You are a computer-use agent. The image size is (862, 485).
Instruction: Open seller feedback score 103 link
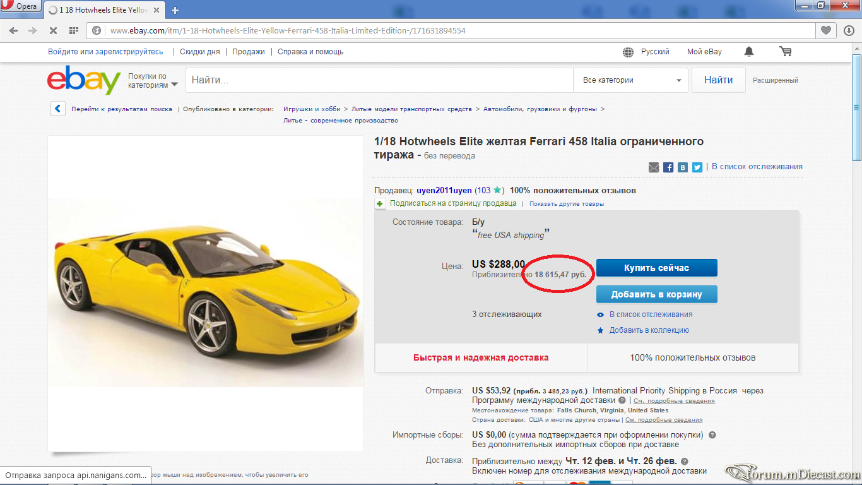tap(483, 190)
